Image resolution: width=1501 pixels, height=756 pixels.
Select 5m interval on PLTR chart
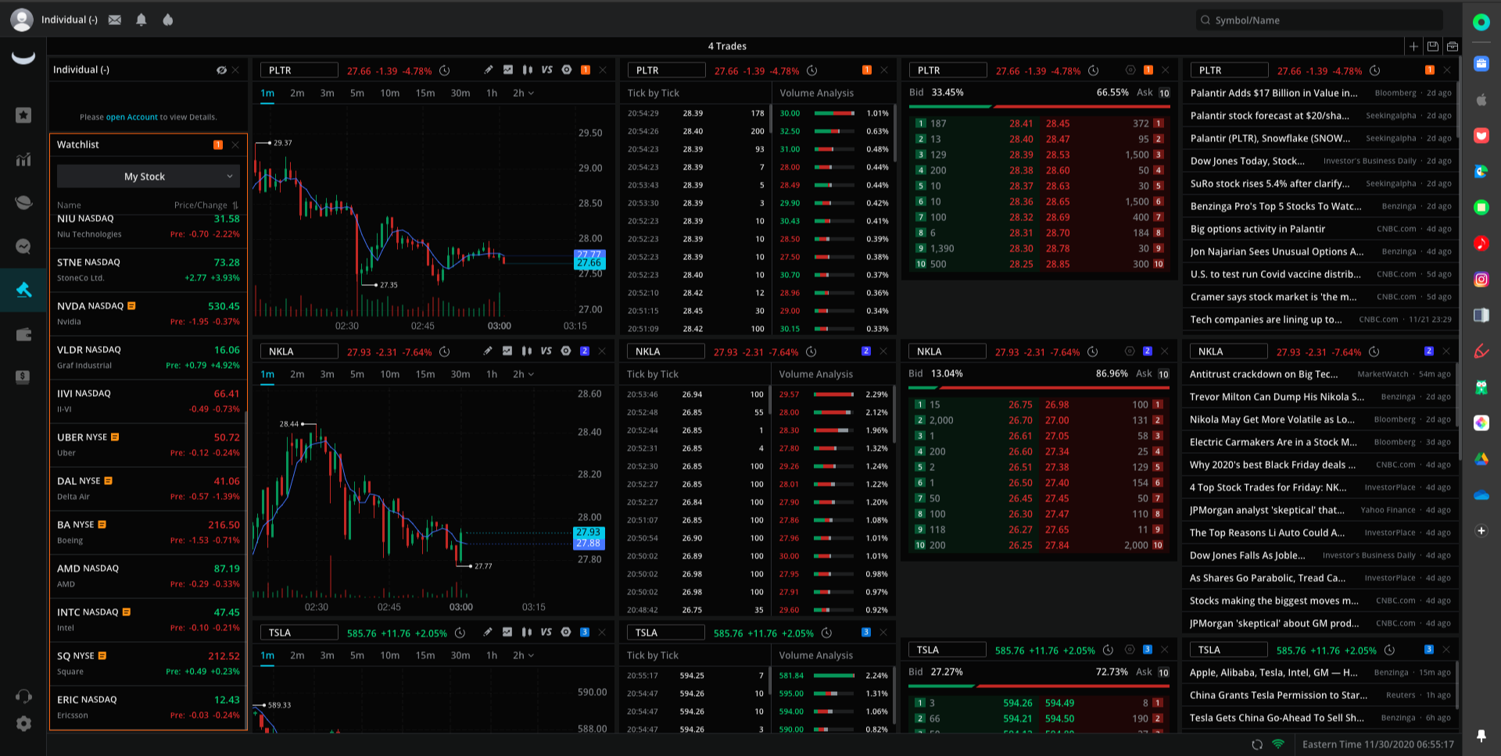tap(357, 93)
